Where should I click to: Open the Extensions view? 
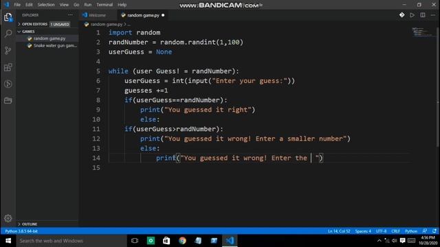point(8,67)
